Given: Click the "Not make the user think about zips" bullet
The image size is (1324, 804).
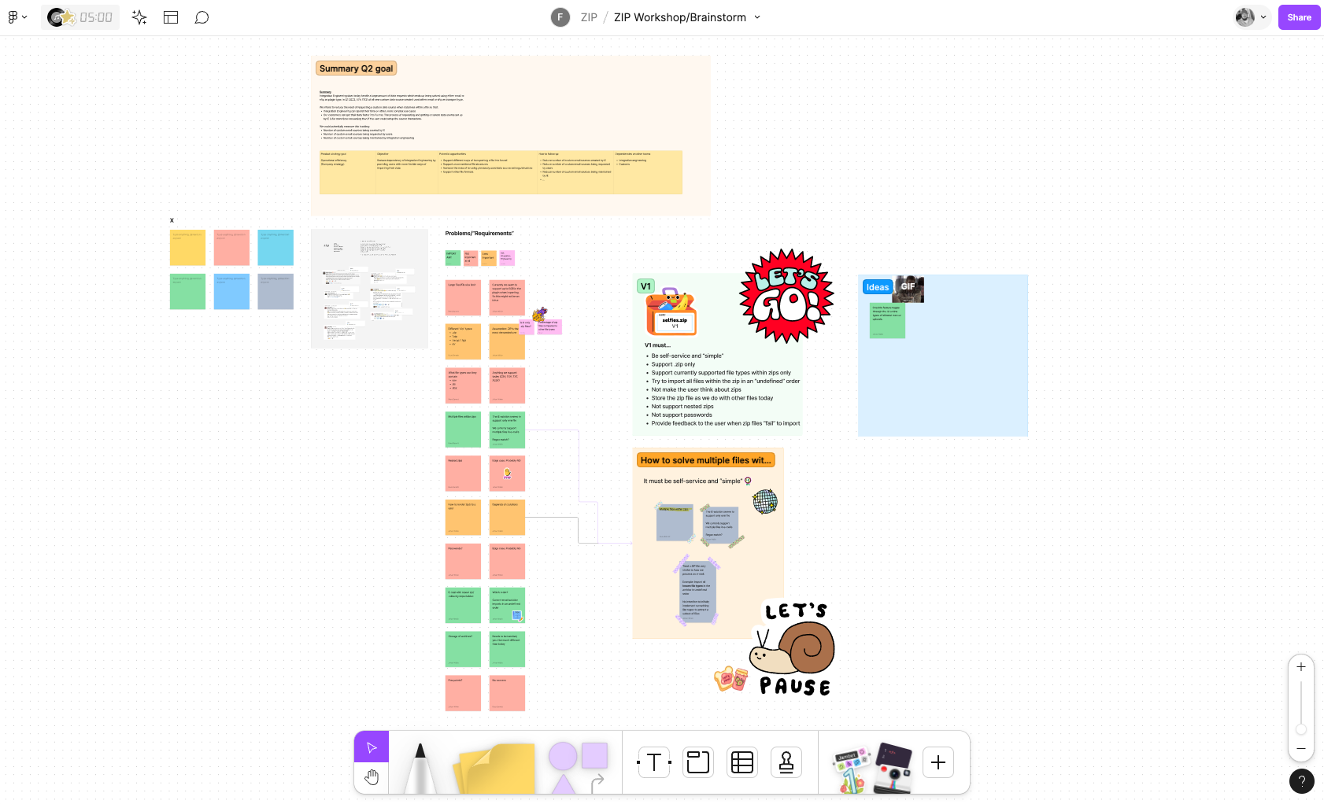Looking at the screenshot, I should pyautogui.click(x=696, y=389).
